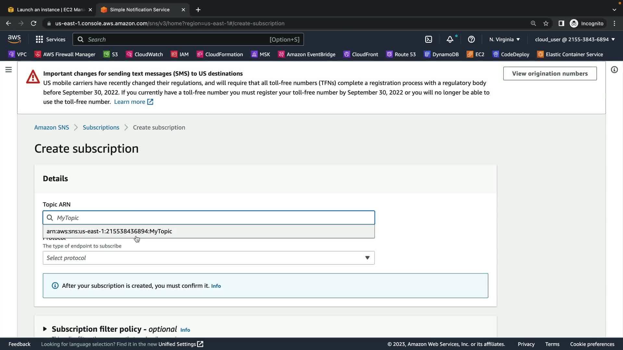Open the AWS CloudShell icon
Viewport: 623px width, 350px height.
tap(428, 40)
